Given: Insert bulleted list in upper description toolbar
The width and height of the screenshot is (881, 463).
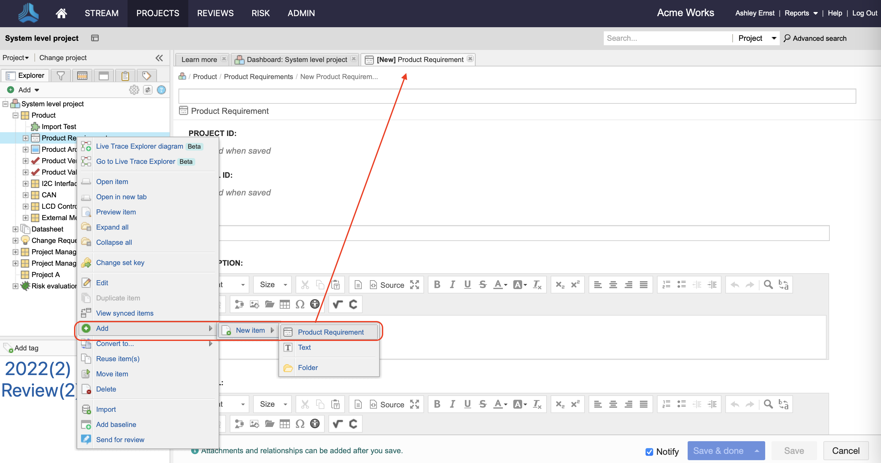Looking at the screenshot, I should (682, 285).
